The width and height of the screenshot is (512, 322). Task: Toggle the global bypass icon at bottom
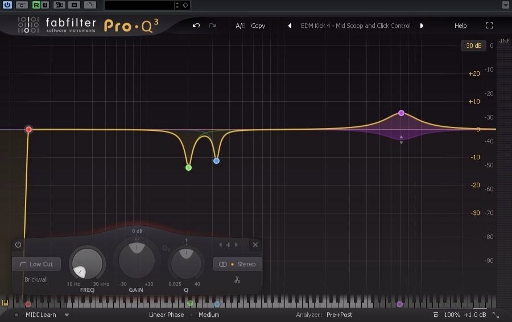(x=436, y=315)
